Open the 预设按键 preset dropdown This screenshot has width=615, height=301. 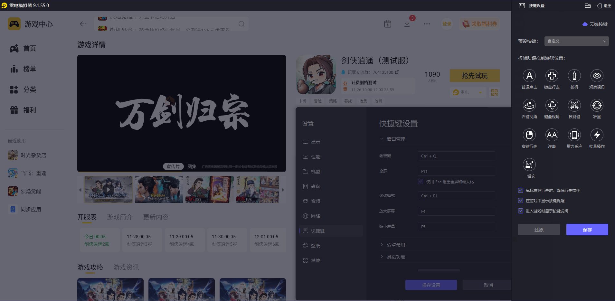tap(576, 41)
